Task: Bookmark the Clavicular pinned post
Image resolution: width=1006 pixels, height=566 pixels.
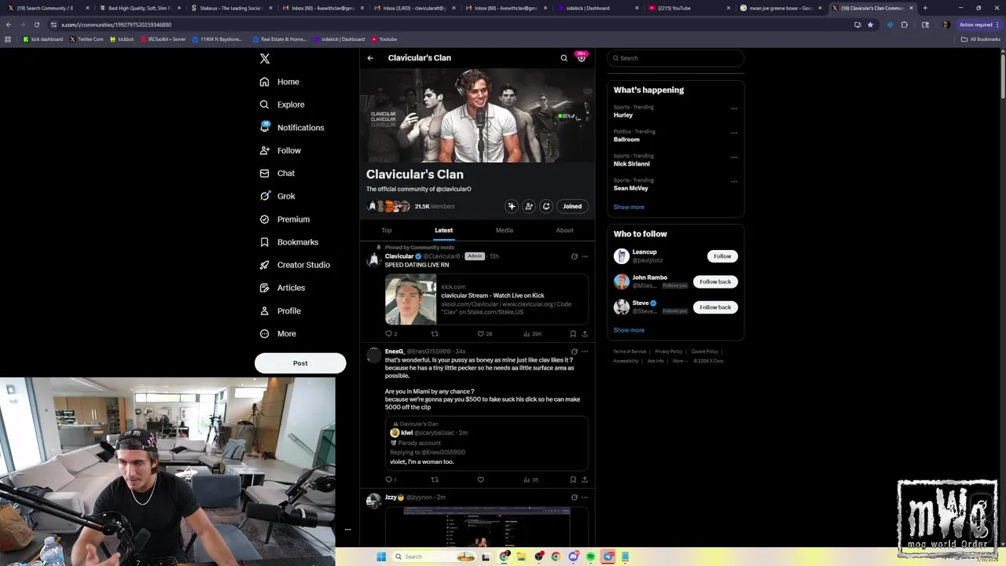Action: click(573, 333)
